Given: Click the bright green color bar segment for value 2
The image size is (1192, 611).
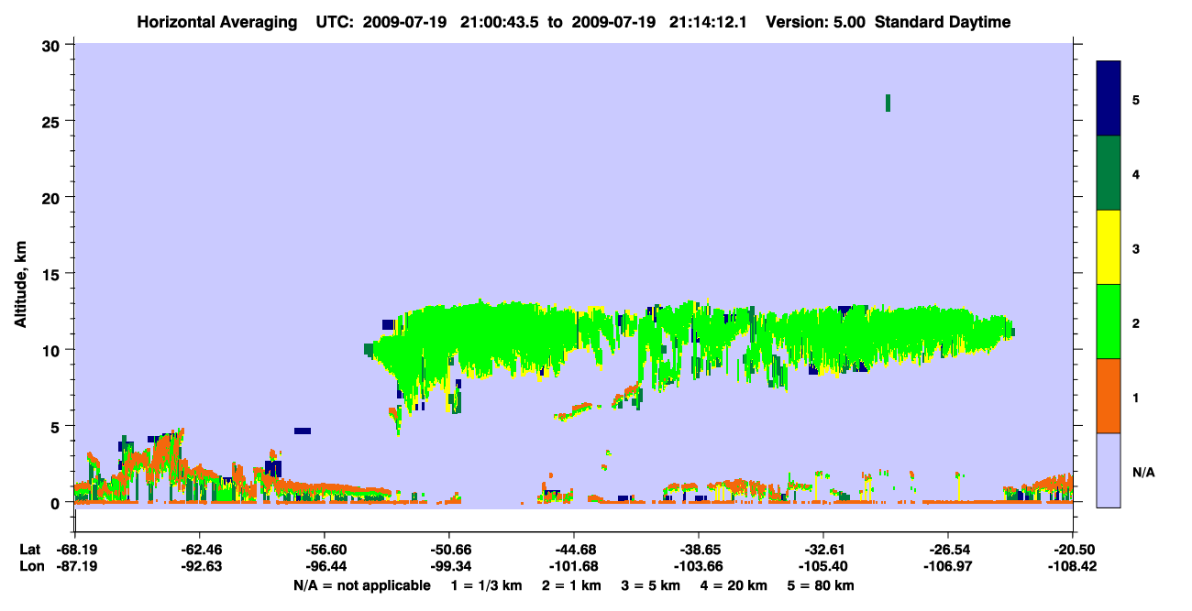Looking at the screenshot, I should pos(1109,322).
